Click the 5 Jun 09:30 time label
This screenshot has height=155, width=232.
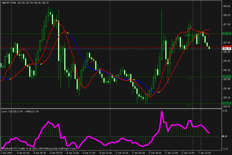point(155,153)
